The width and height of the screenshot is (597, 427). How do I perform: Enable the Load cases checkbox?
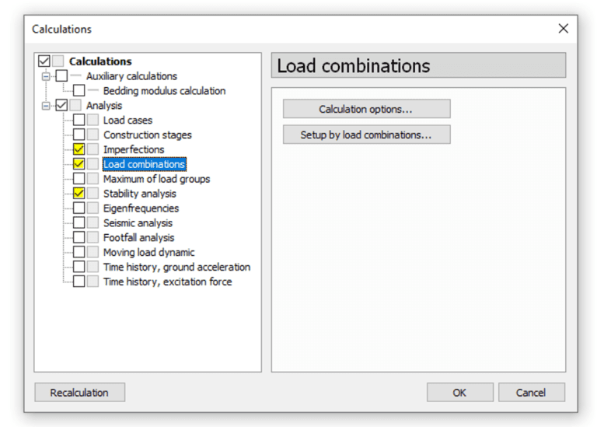click(x=79, y=120)
